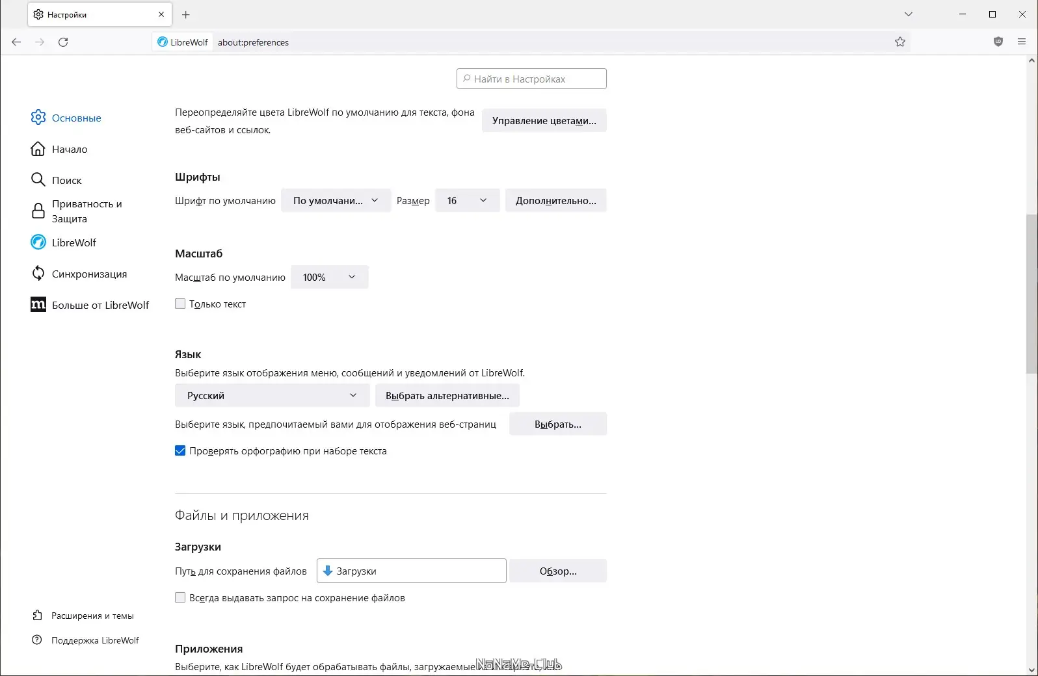Click Выбрать button for web page languages
The image size is (1038, 676).
coord(558,424)
